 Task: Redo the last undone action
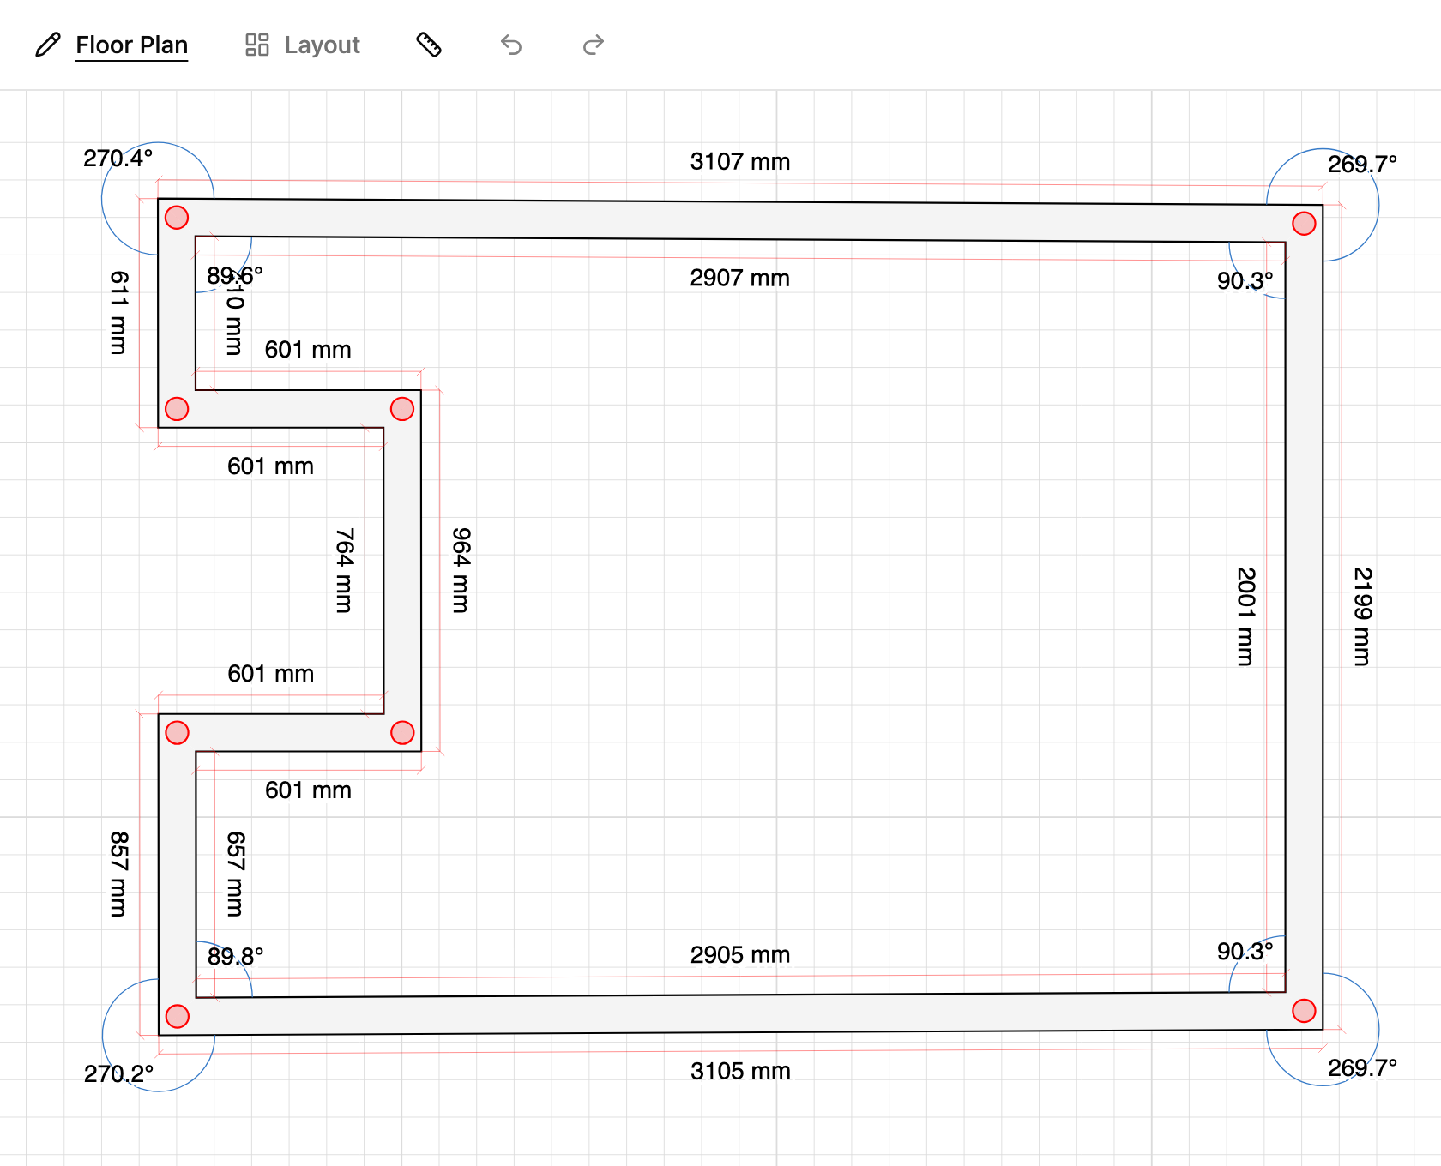pyautogui.click(x=594, y=45)
